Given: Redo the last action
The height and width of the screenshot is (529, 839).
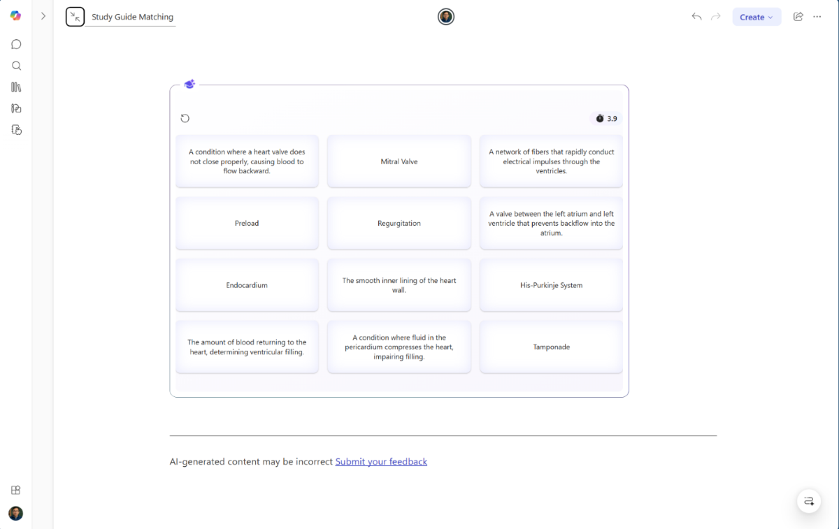Looking at the screenshot, I should (715, 17).
